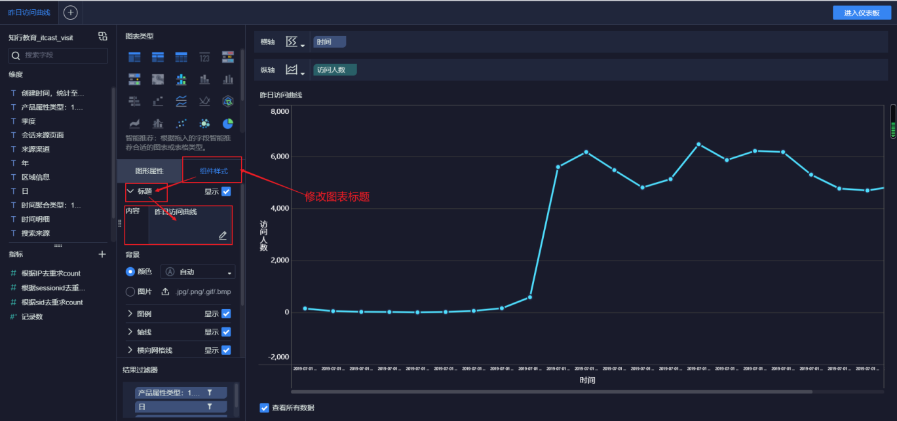Select the 123 indicator card chart type
The image size is (897, 421).
pyautogui.click(x=204, y=58)
